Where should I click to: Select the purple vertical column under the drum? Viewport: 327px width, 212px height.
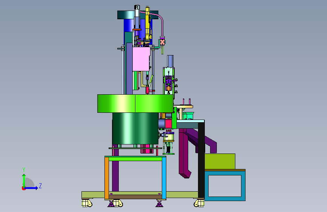coord(115,176)
